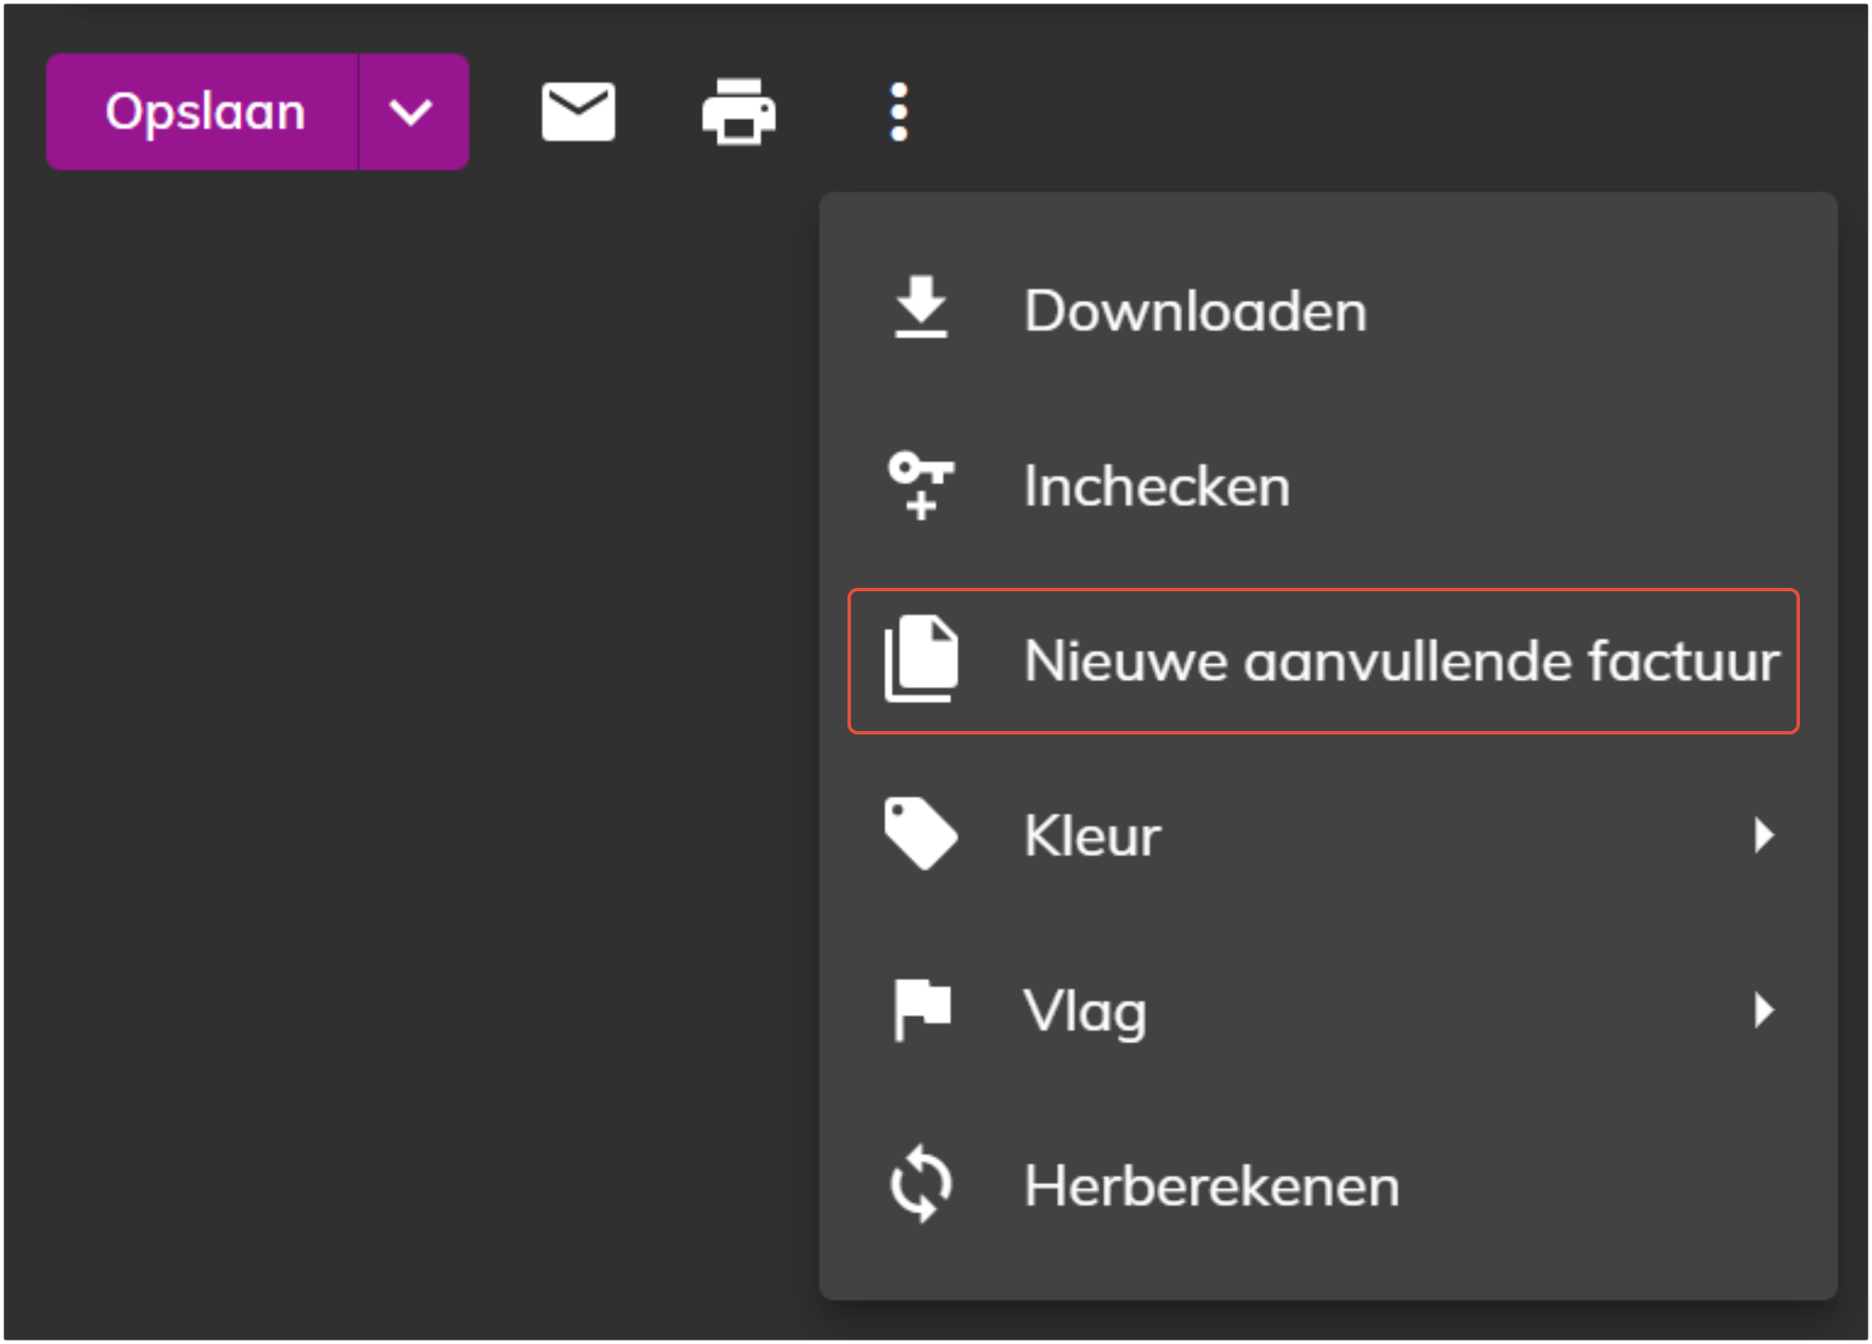Click the three-dot more options icon

(899, 112)
